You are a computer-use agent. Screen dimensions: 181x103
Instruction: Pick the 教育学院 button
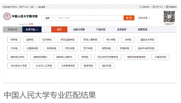88,66
